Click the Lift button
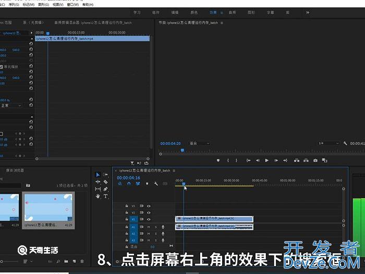Screen dimensions: 365x274 pyautogui.click(x=297, y=160)
